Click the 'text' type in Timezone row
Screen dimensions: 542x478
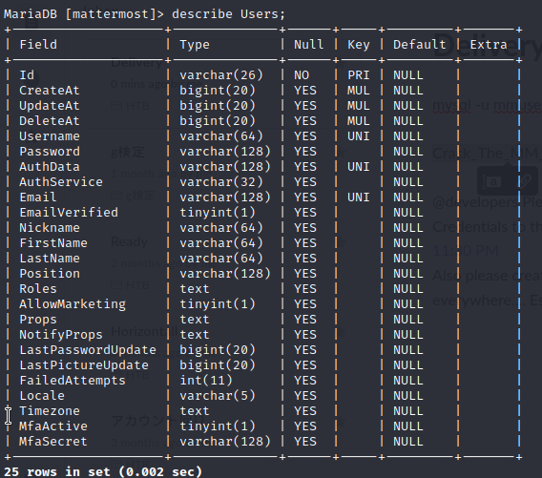pos(195,410)
